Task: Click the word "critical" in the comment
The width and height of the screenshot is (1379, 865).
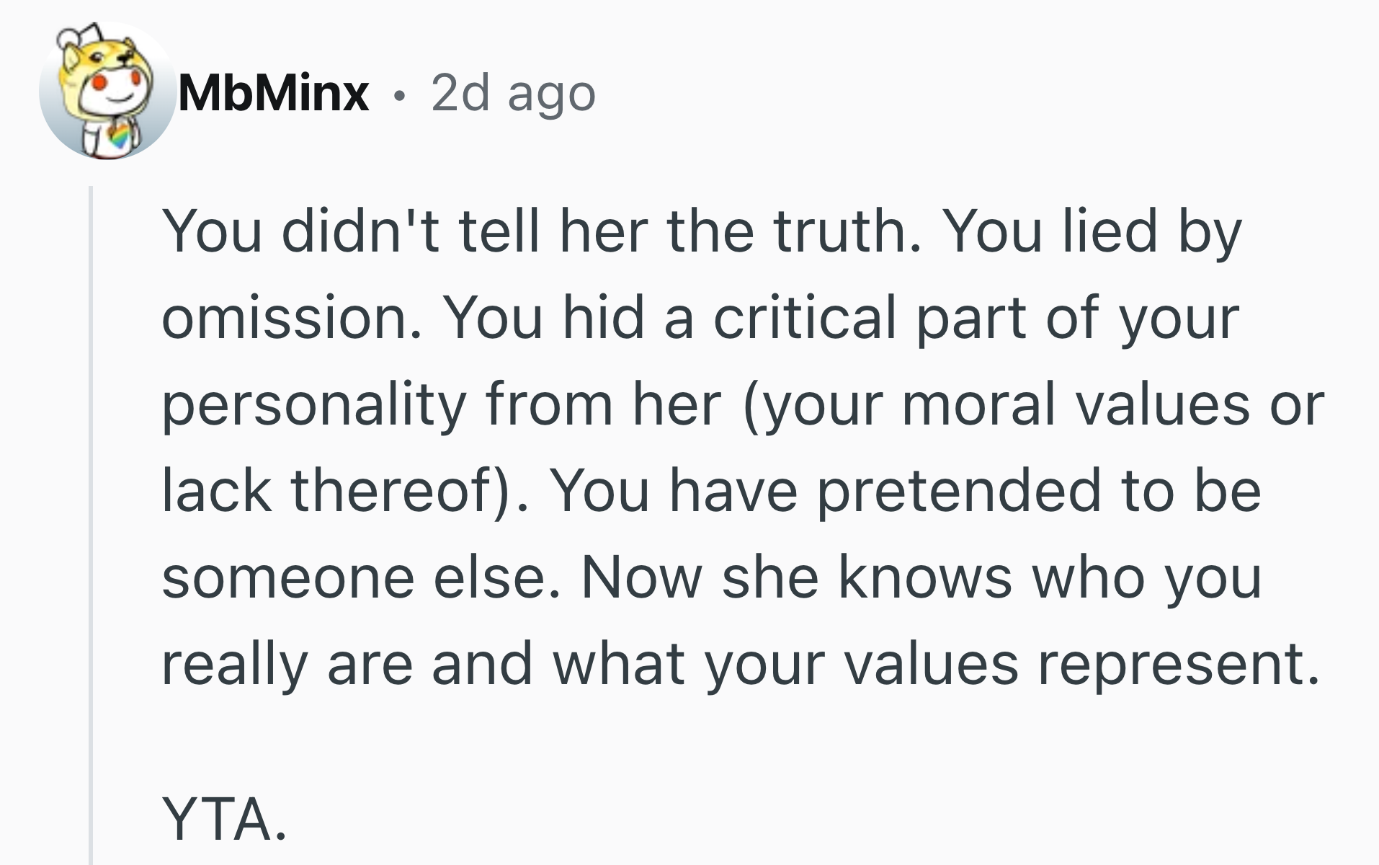Action: pyautogui.click(x=805, y=318)
